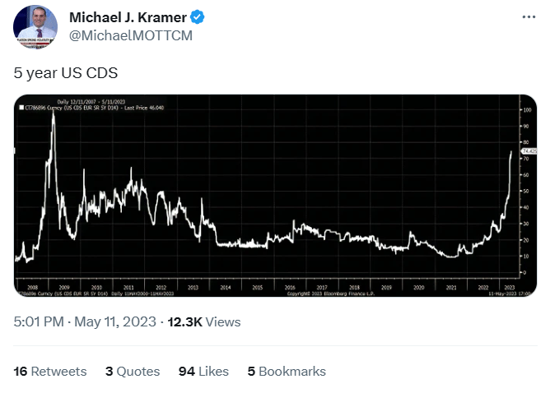Show the 94 Likes list
Screen dimensions: 550x393
click(x=203, y=372)
